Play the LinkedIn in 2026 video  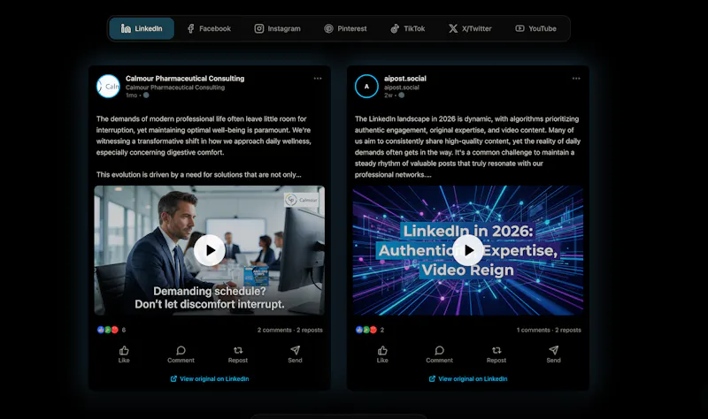pyautogui.click(x=468, y=250)
